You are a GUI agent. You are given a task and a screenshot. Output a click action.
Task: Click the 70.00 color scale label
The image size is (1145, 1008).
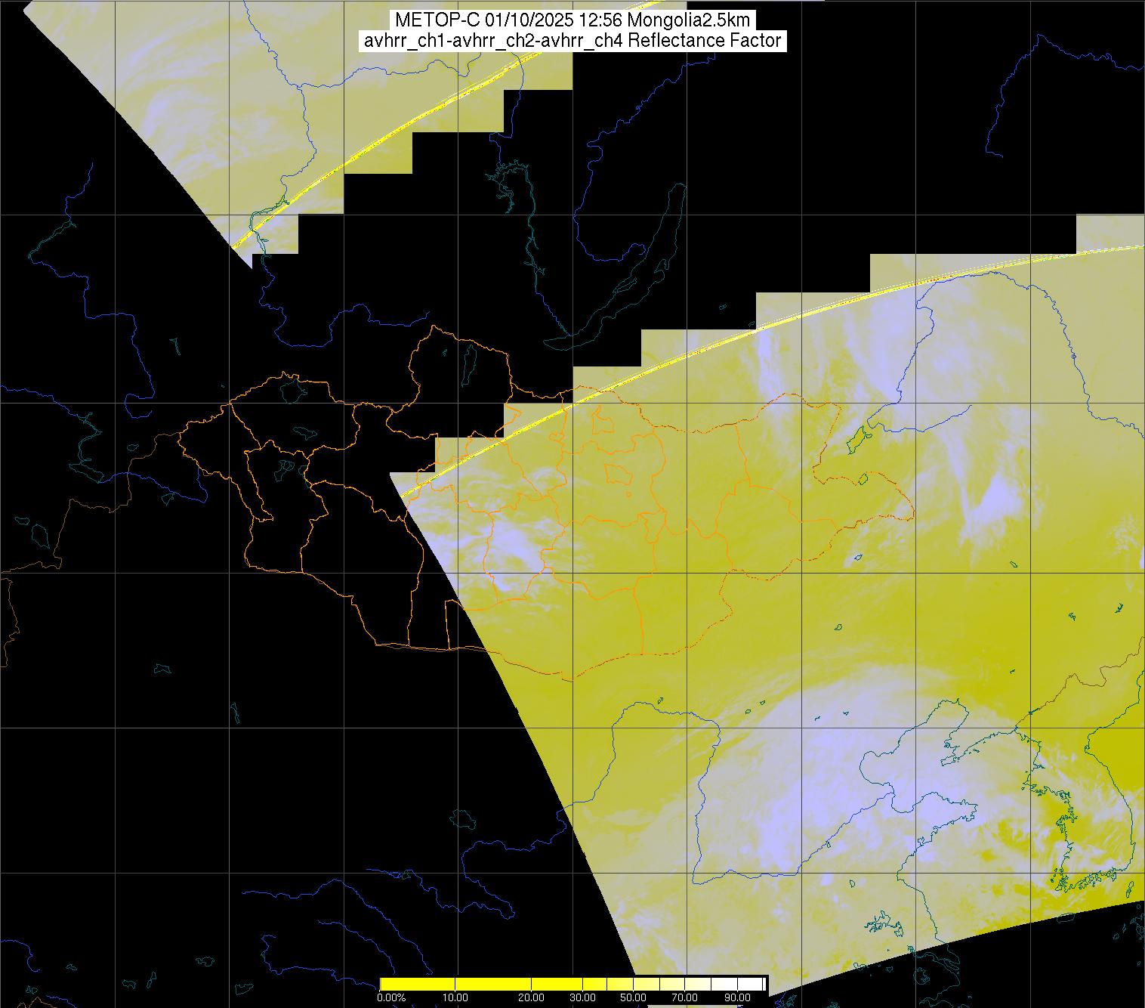[685, 998]
